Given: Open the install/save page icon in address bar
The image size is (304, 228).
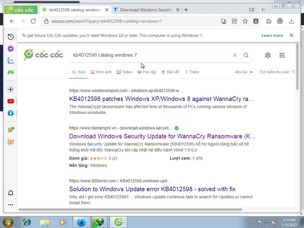Looking at the screenshot, I should click(x=224, y=21).
